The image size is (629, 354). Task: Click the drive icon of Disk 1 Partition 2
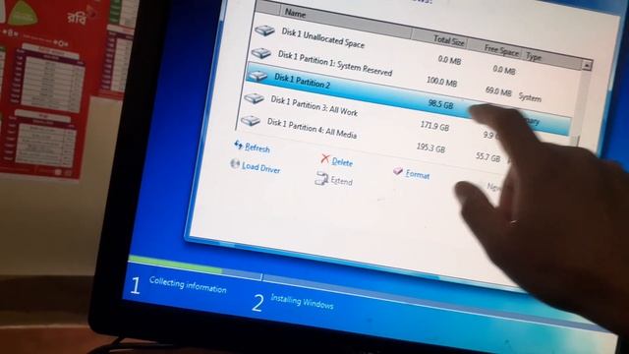click(257, 75)
